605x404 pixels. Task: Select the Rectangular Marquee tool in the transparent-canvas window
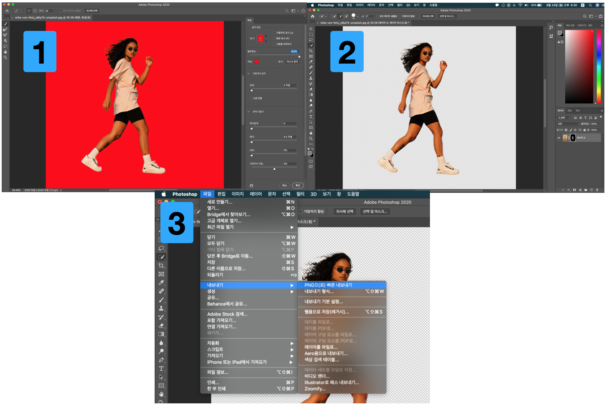click(x=311, y=34)
